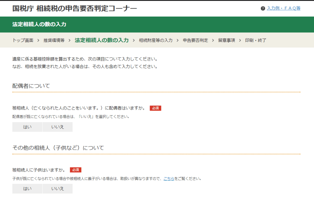Click the 必須 badge beside the children question
The height and width of the screenshot is (198, 314).
75,170
